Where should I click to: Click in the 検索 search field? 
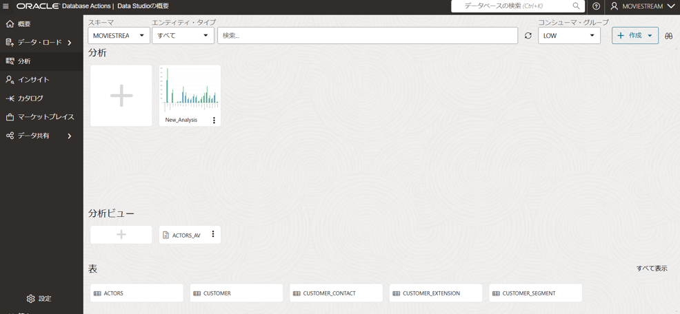coord(368,36)
